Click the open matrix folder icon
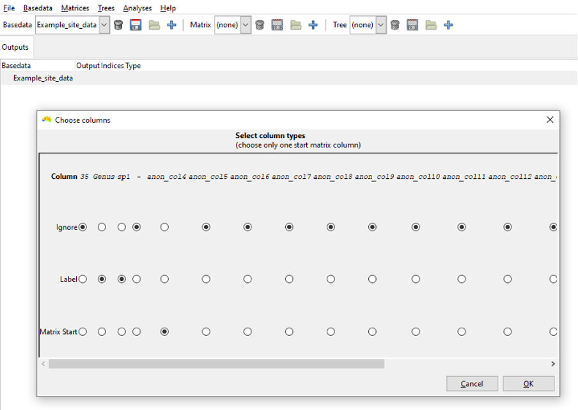 tap(295, 25)
